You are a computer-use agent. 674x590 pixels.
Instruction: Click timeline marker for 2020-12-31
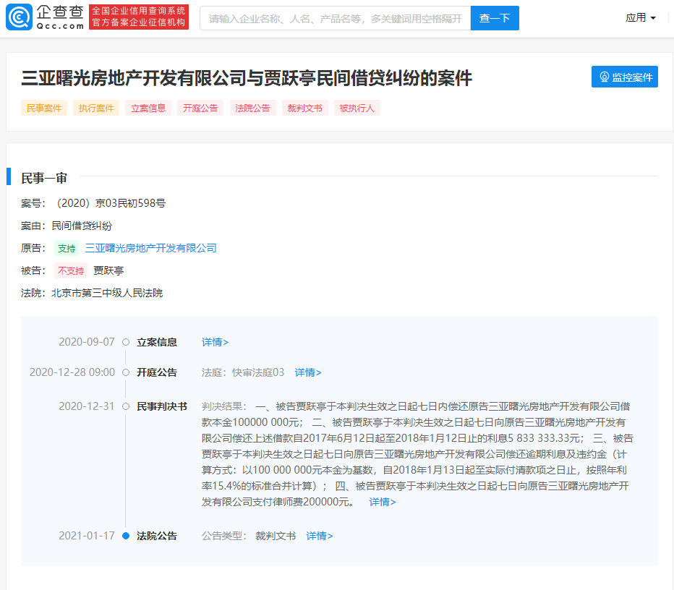(x=126, y=406)
